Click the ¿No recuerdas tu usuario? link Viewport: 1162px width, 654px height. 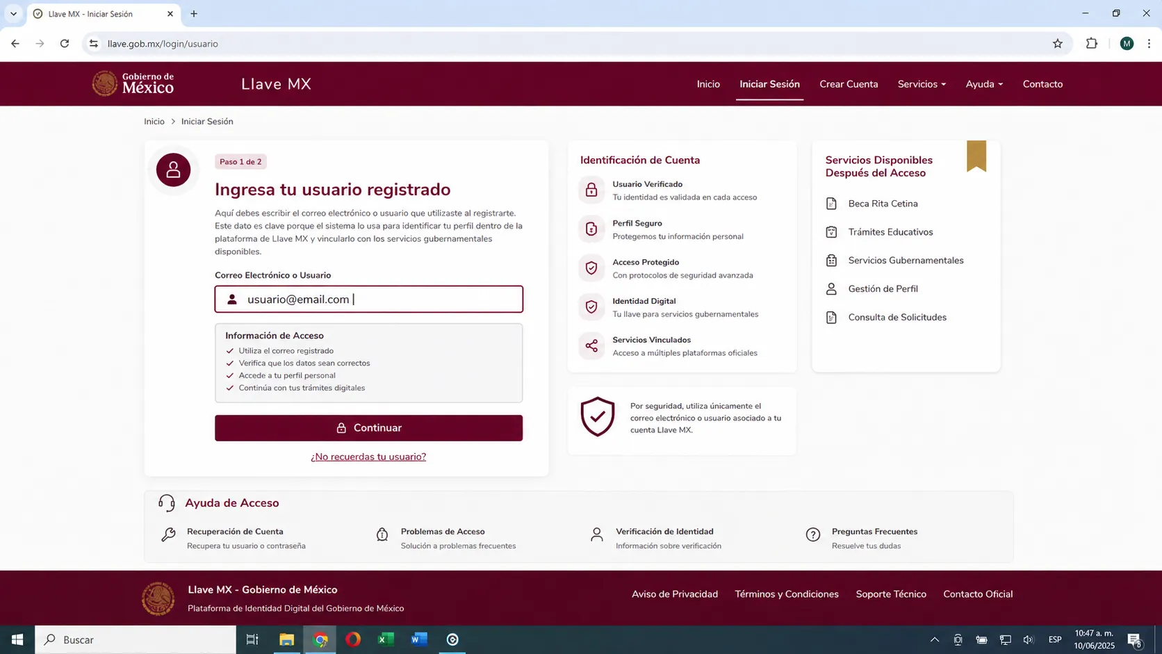(368, 457)
